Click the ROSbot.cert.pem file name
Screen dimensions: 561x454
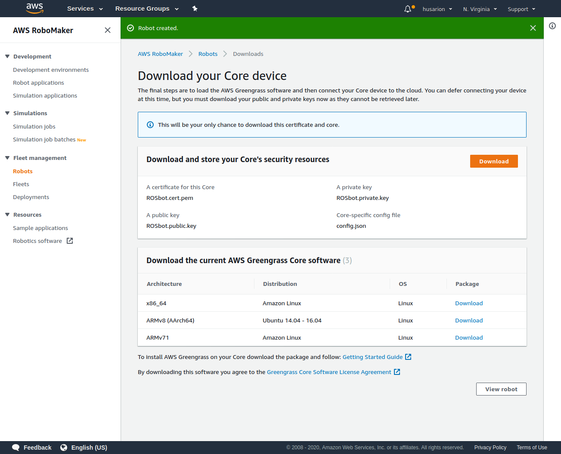pos(170,198)
